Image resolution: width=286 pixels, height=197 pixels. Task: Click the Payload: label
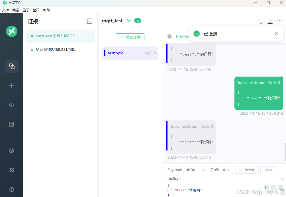pos(175,170)
